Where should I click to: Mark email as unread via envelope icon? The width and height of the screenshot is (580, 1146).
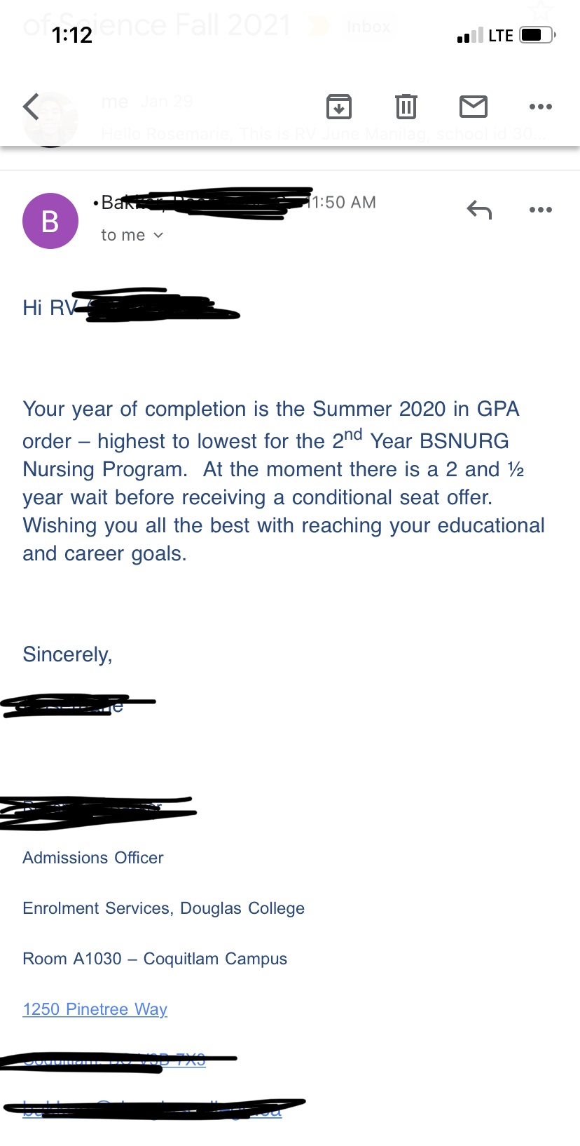click(x=474, y=107)
